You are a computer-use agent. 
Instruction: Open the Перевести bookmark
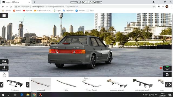pos(68,11)
